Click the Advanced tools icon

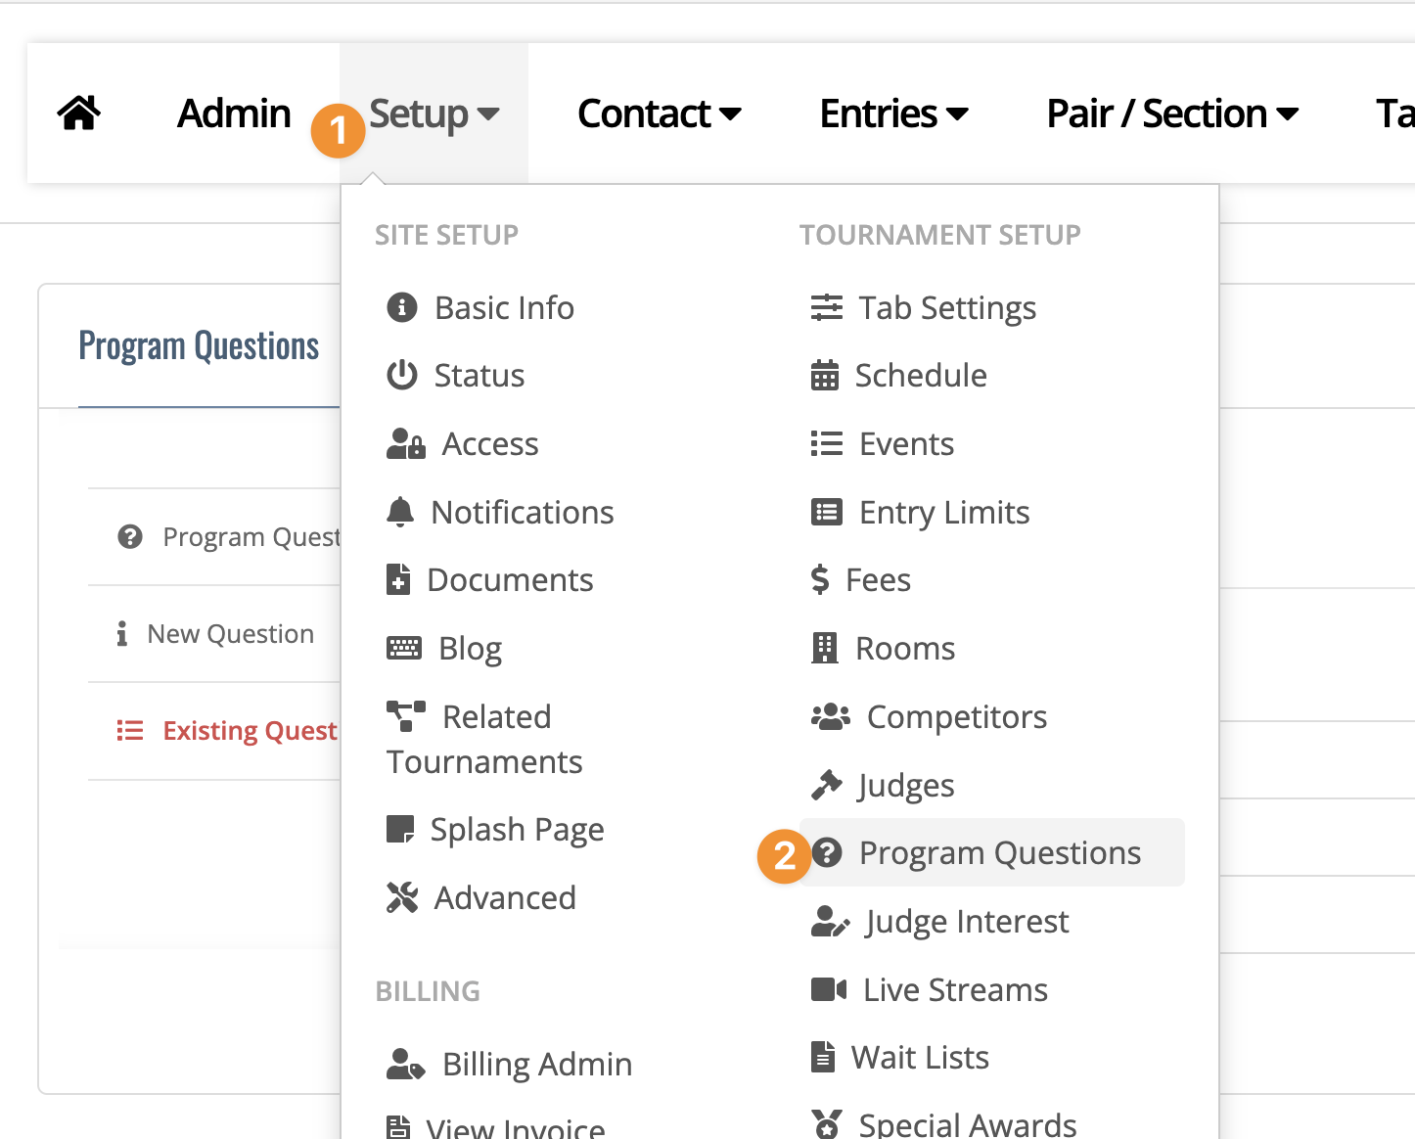[402, 897]
